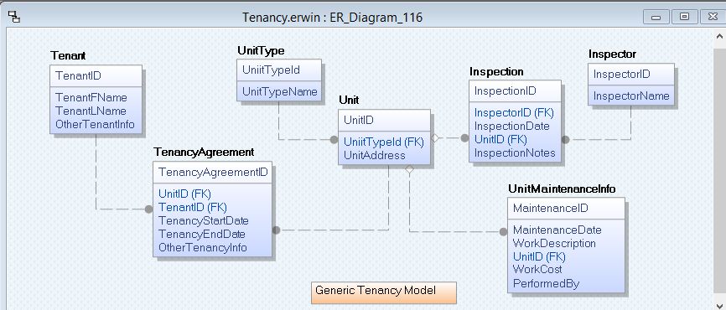The image size is (726, 310).
Task: Click the diamond connector between Unit and Inspection
Action: point(435,137)
